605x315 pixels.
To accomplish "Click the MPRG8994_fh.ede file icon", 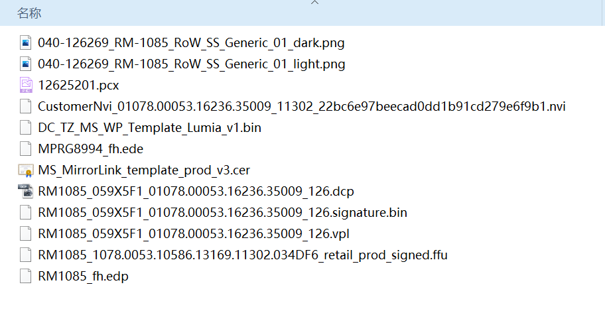I will [26, 149].
